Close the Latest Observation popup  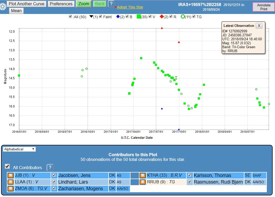(x=259, y=26)
